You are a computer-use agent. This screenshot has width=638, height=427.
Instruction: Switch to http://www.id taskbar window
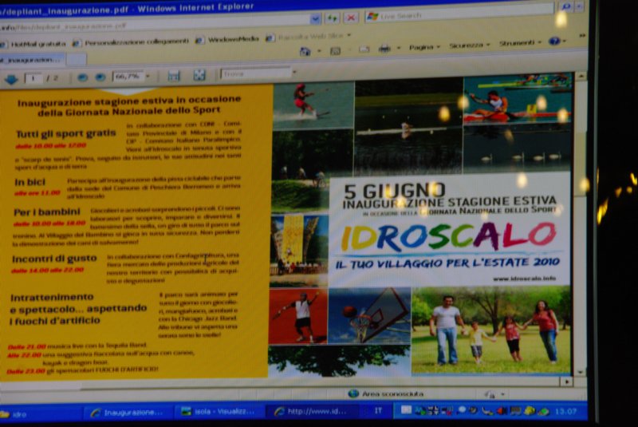[x=312, y=412]
